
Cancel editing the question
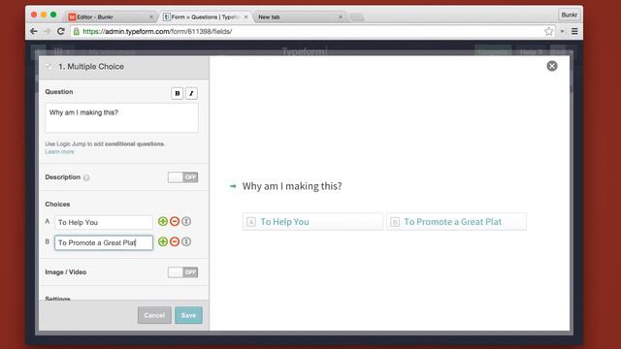pos(154,315)
